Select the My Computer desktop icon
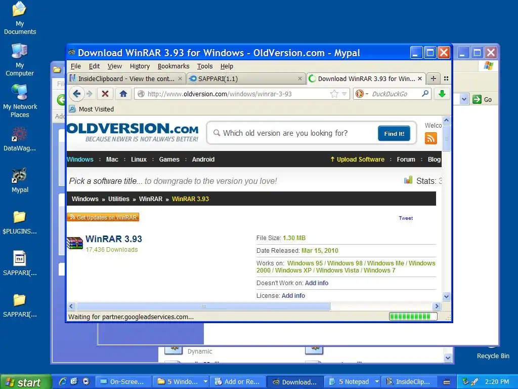 pos(20,60)
